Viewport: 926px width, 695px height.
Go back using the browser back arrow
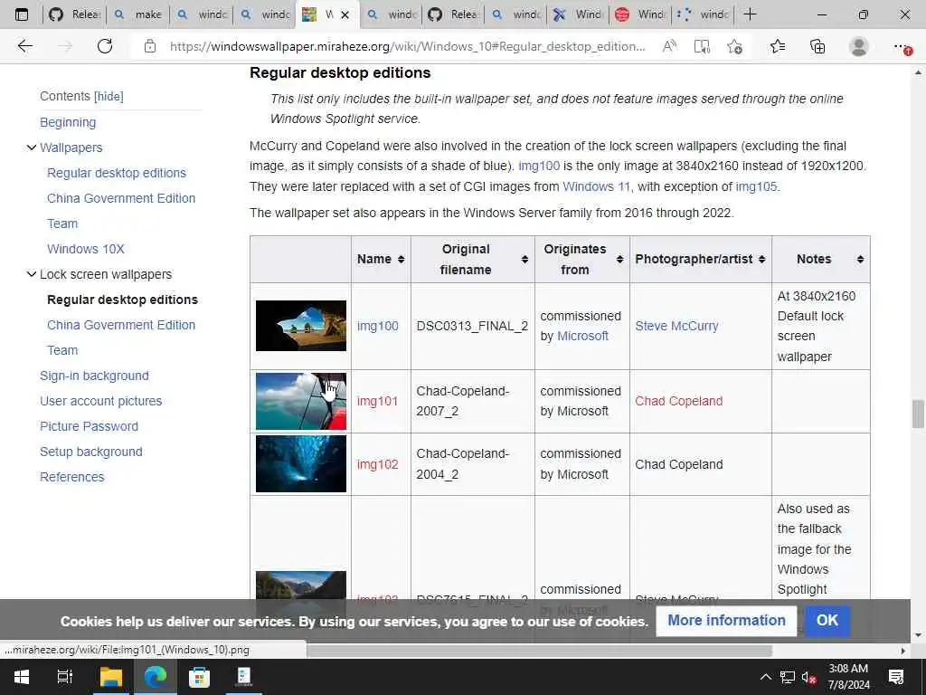click(24, 46)
